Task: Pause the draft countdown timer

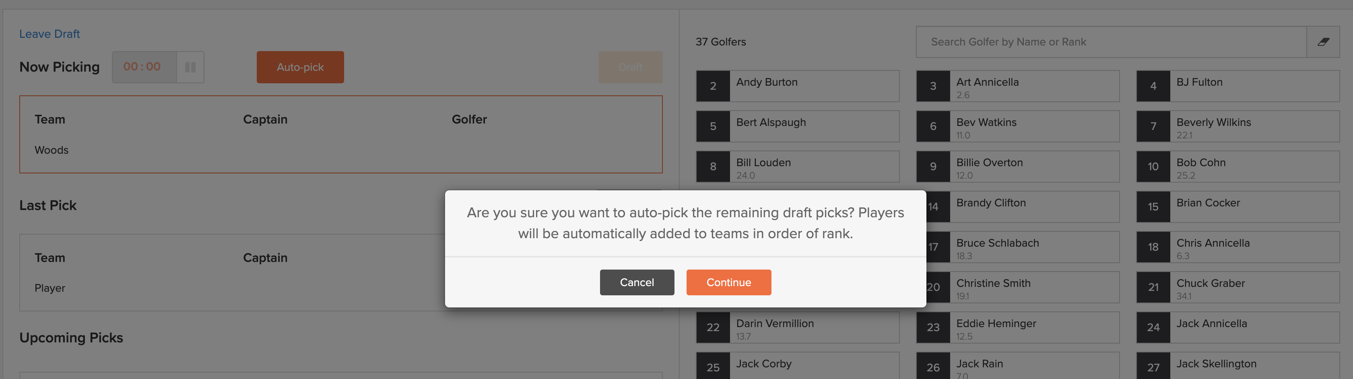Action: 190,67
